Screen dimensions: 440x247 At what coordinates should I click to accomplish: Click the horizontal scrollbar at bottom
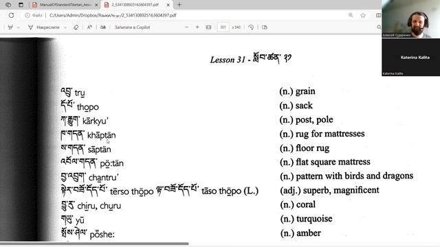[x=94, y=244]
